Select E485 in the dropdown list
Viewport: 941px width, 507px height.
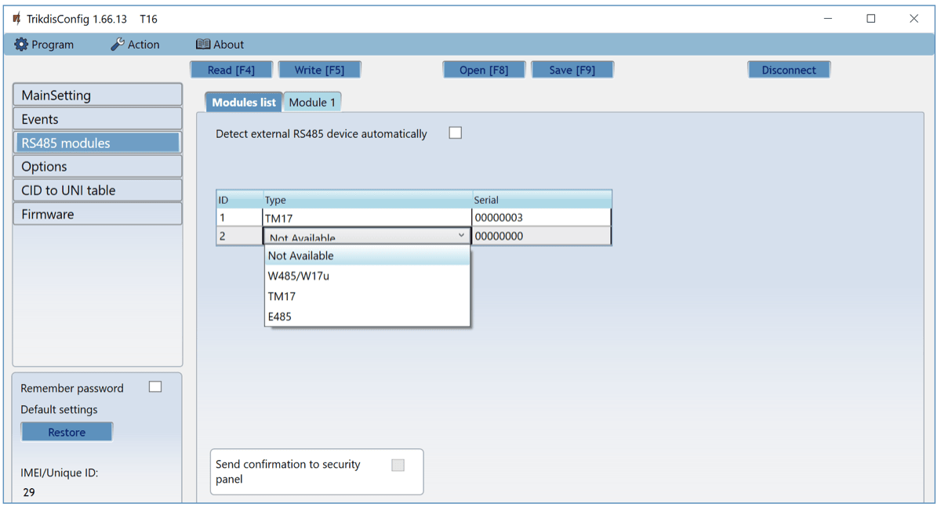tap(280, 317)
